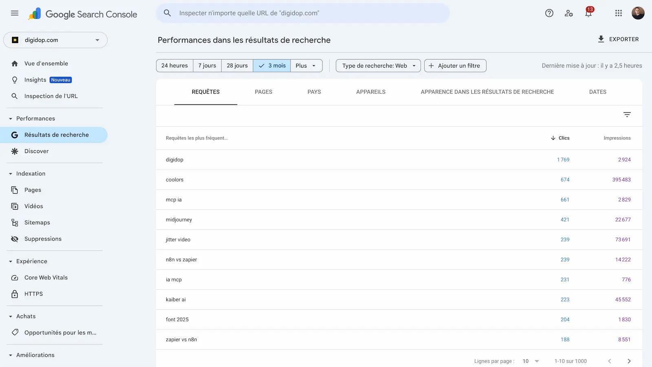Click the Opportunités tag icon

pos(15,332)
